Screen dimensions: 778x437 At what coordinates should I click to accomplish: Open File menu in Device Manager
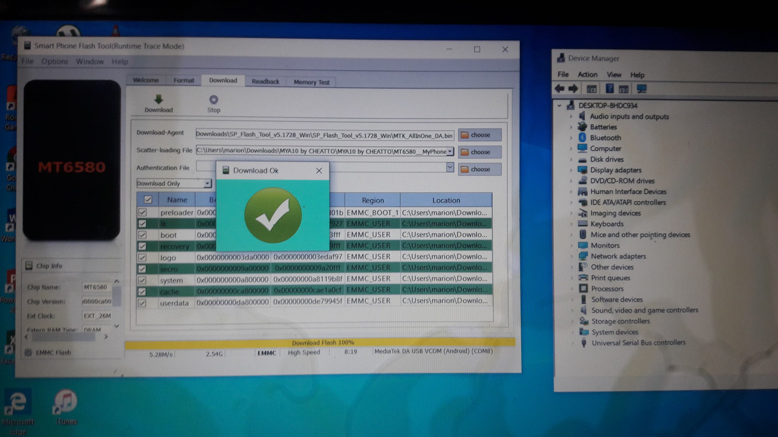tap(563, 74)
